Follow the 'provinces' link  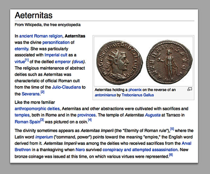86,115
